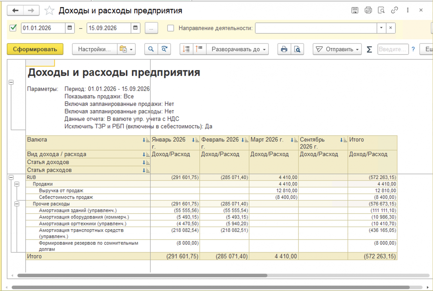433x291 pixels.
Task: Collapse the RUB group row
Action: (11, 178)
